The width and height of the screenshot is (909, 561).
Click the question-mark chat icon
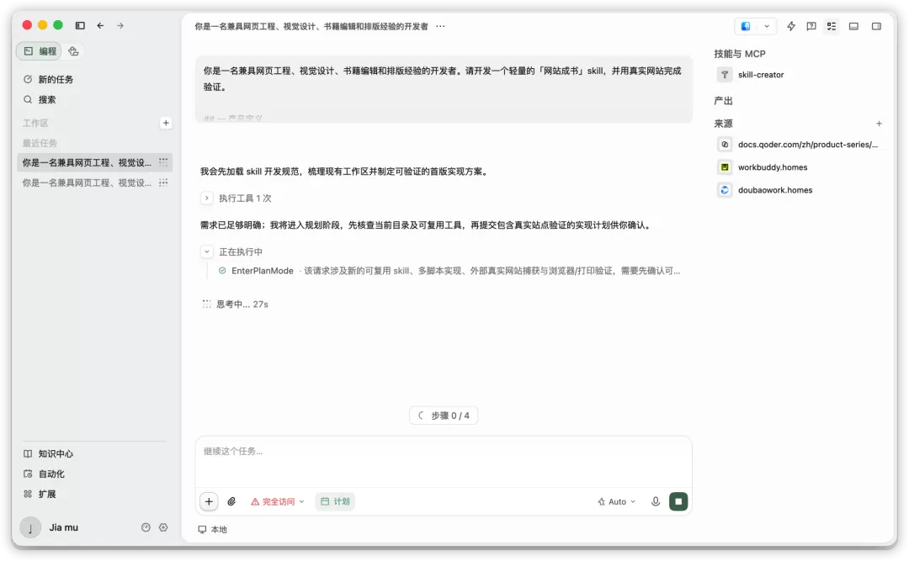pos(811,26)
